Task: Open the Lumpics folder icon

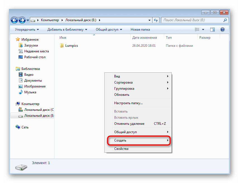Action: 62,46
